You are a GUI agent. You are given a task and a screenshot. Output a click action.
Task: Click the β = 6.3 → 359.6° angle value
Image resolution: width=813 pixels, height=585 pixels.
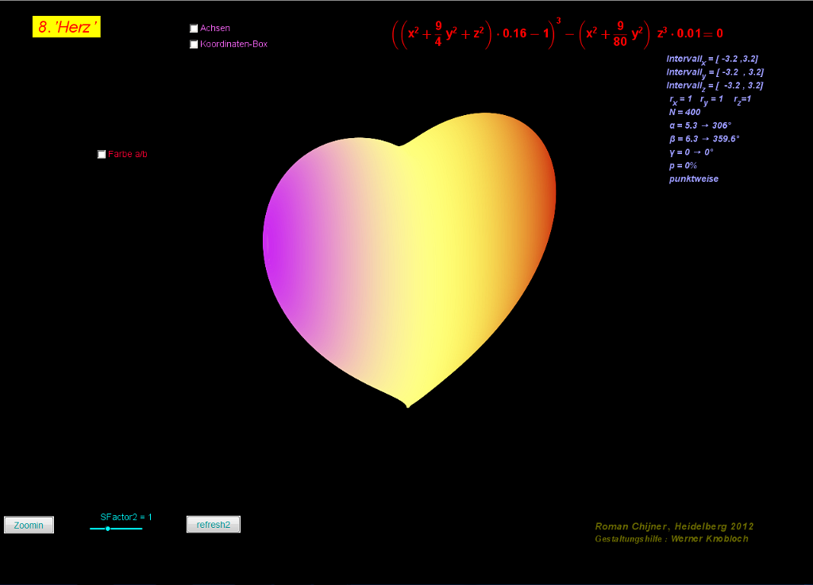[704, 139]
